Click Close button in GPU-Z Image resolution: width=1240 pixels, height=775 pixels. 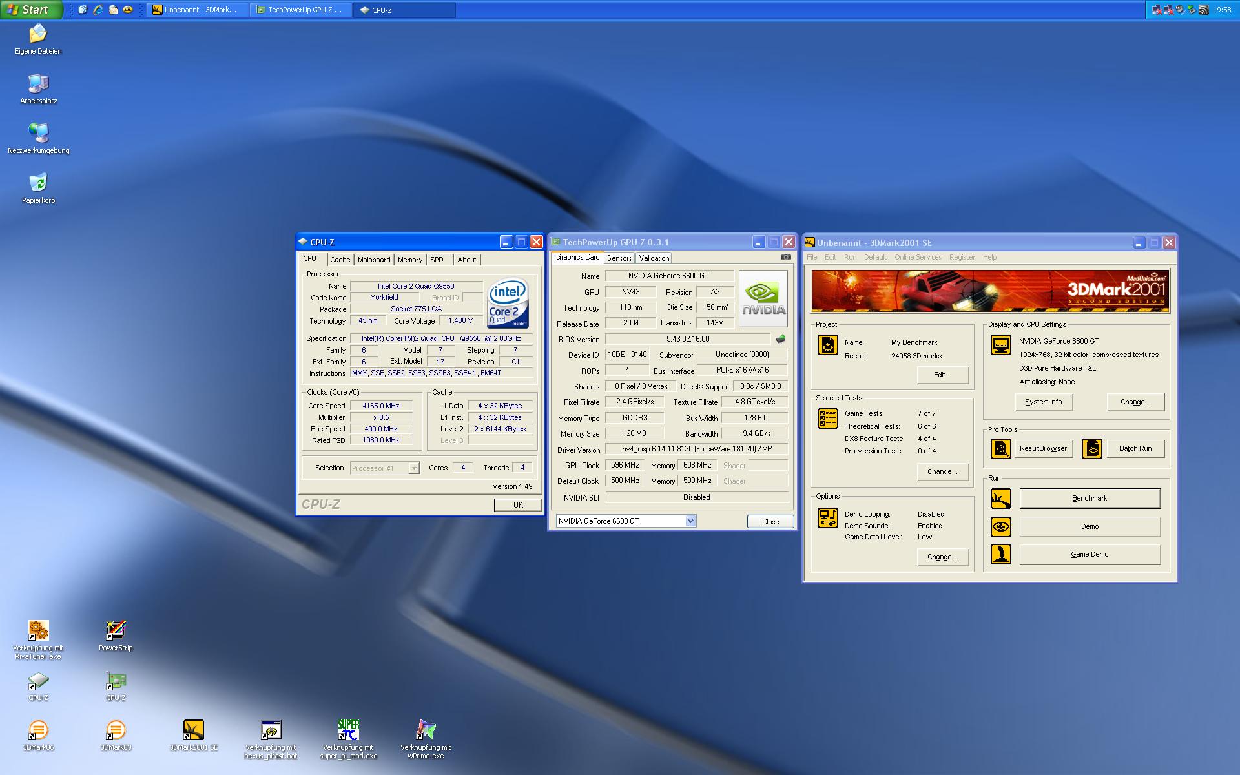coord(770,522)
